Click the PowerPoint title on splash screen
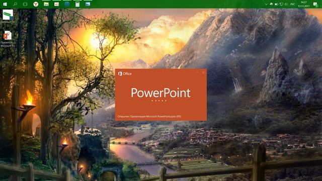Screen dimensions: 322x181 point(161,93)
